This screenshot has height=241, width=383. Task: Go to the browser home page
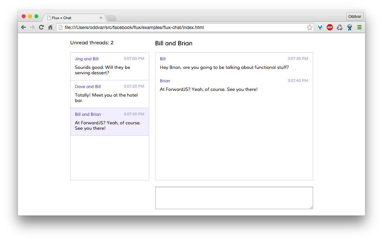[50, 27]
